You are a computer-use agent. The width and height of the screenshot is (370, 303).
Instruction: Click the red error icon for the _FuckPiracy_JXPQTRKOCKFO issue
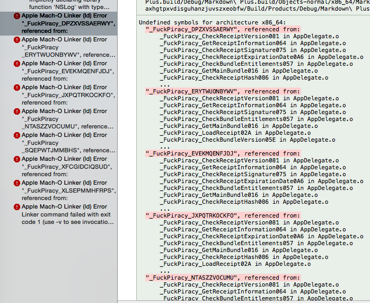pos(17,88)
